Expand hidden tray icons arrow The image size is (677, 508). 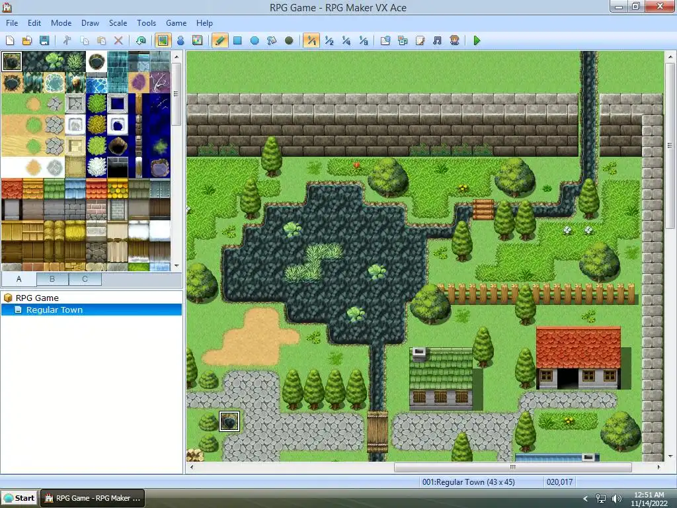tap(586, 499)
